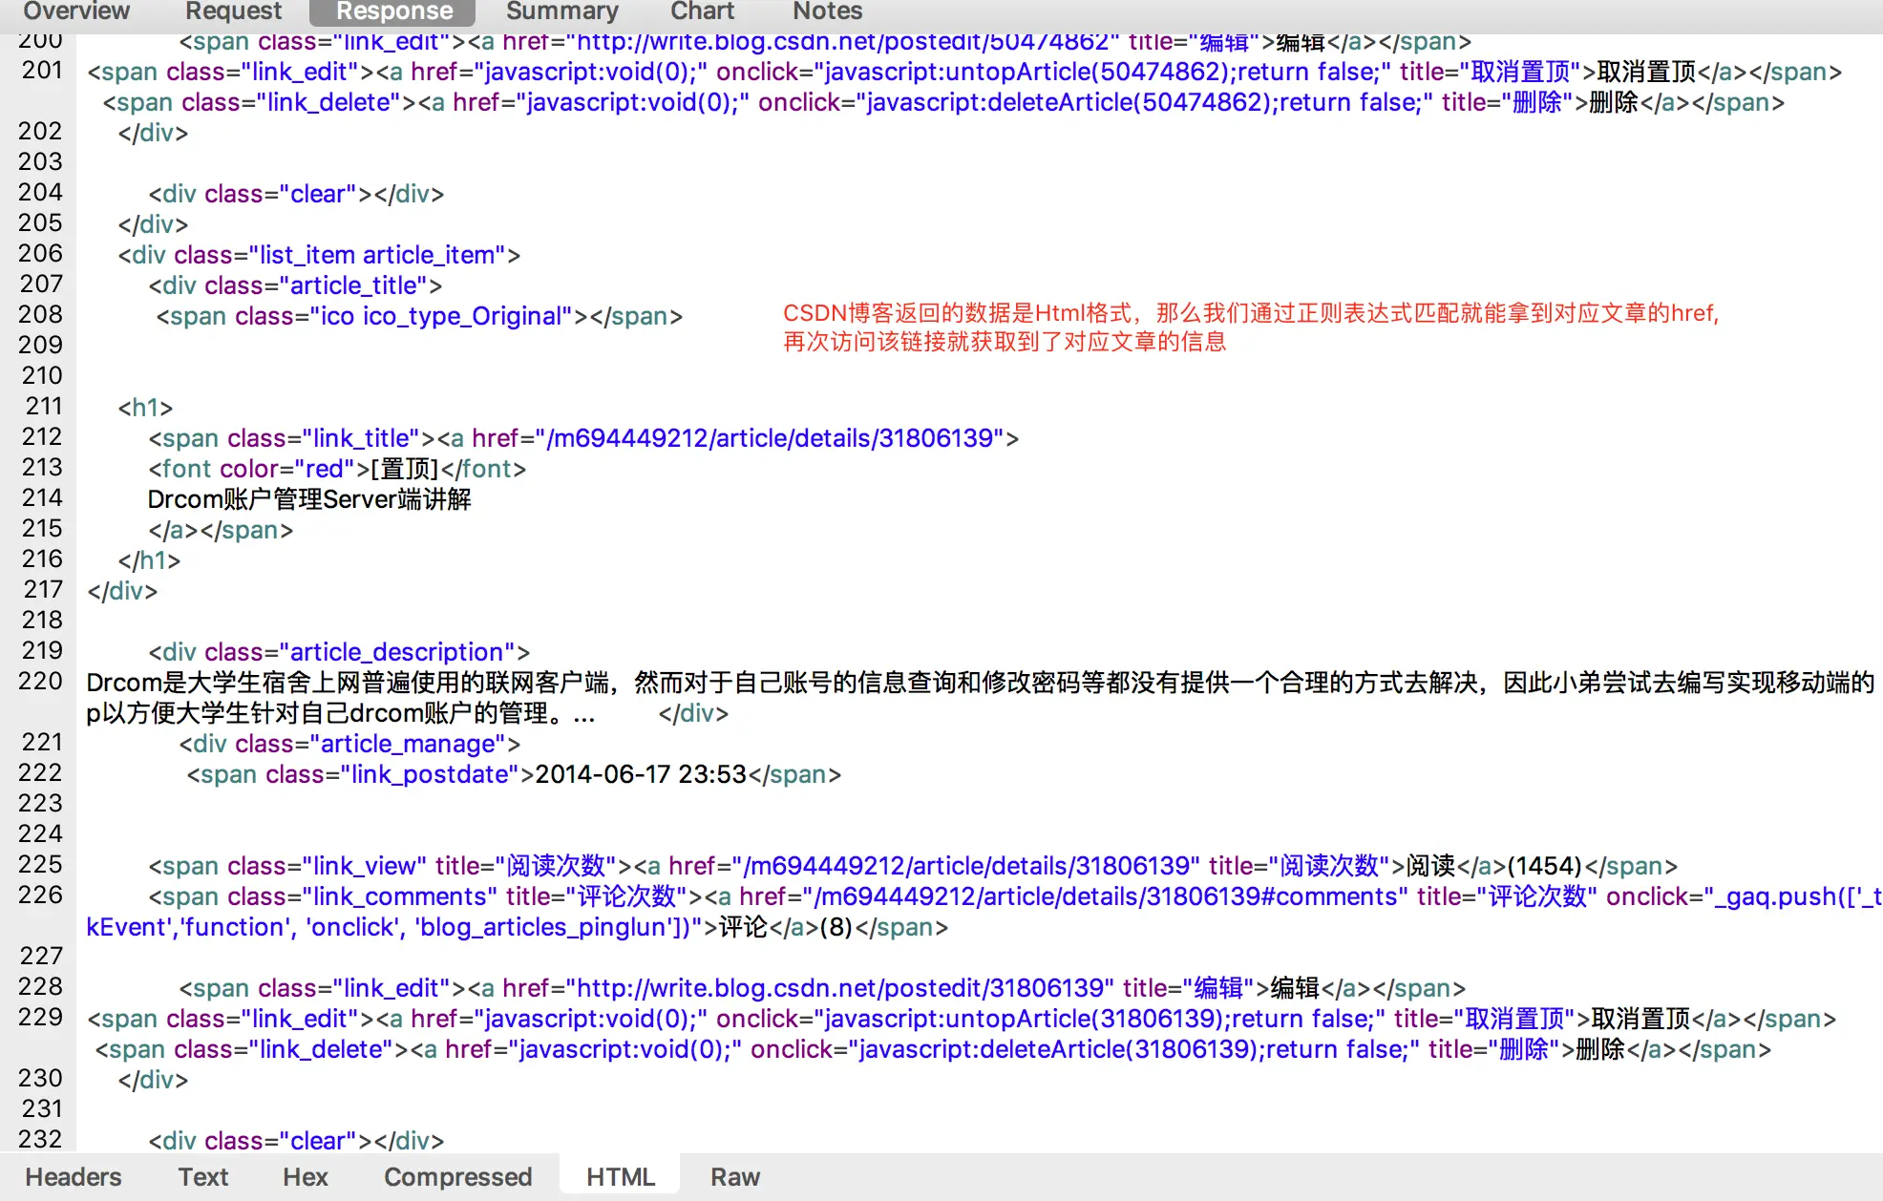Select the HTML view tab
Screen dimensions: 1883x1201
point(620,1176)
